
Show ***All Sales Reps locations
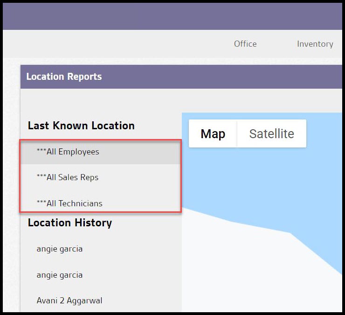[68, 177]
